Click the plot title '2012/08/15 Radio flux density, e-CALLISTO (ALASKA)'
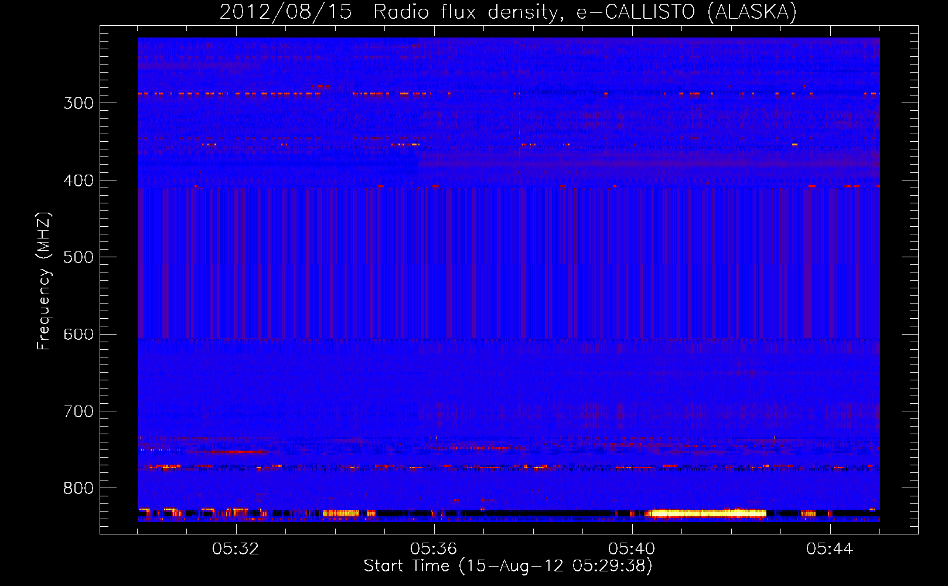The height and width of the screenshot is (586, 948). (508, 12)
